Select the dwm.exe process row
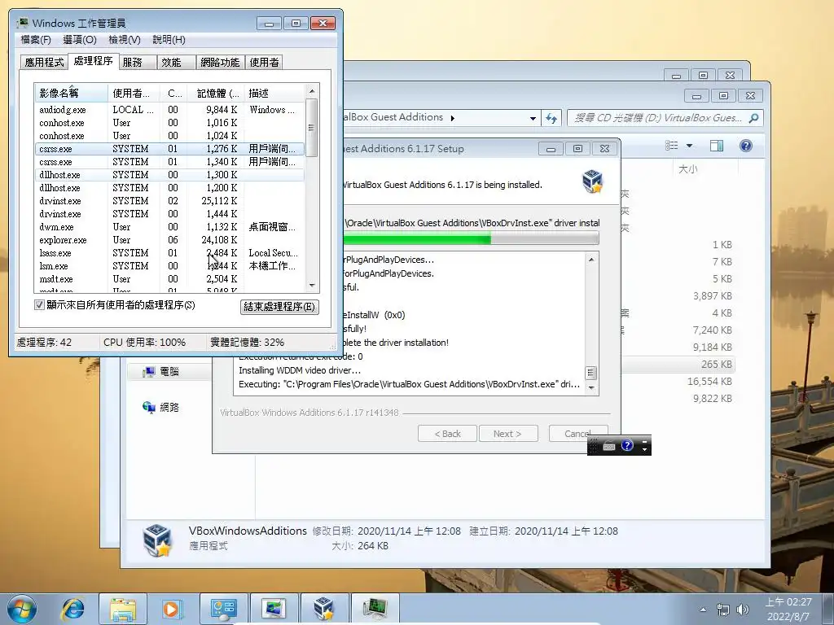This screenshot has height=625, width=834. 169,227
